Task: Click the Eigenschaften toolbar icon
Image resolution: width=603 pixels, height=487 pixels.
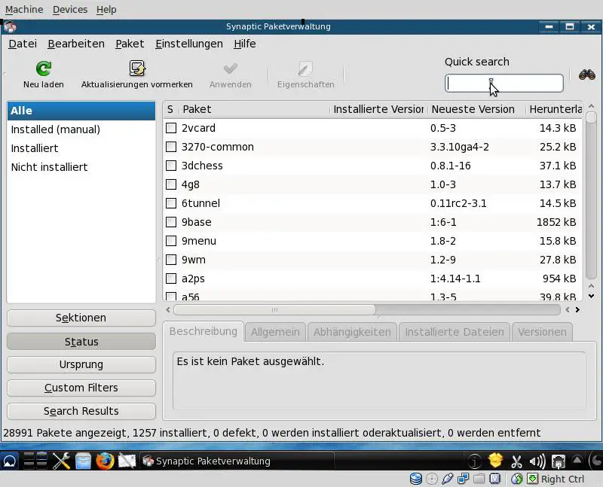Action: click(306, 68)
